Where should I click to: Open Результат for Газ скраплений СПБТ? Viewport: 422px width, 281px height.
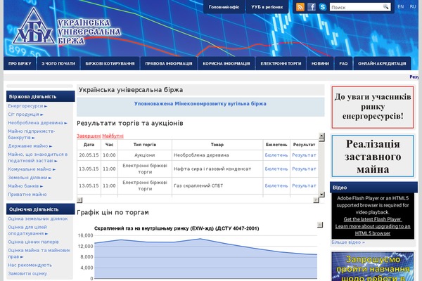(x=304, y=185)
